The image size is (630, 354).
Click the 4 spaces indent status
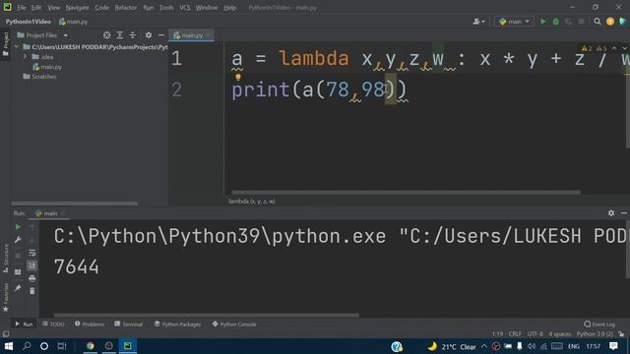coord(560,334)
